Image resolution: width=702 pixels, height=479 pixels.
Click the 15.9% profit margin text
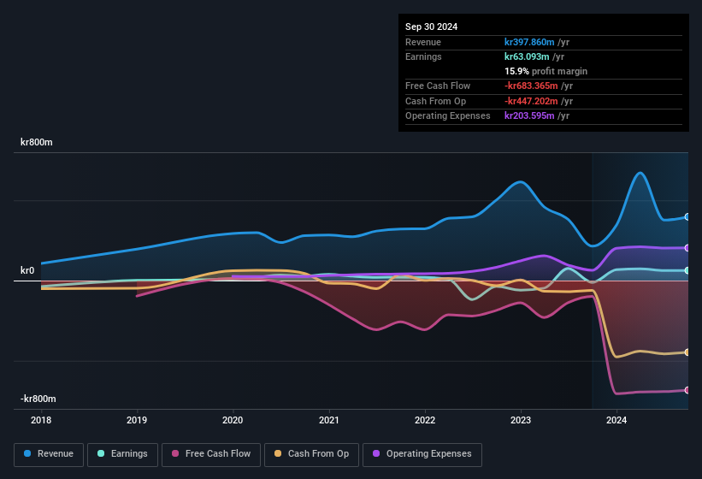(546, 71)
